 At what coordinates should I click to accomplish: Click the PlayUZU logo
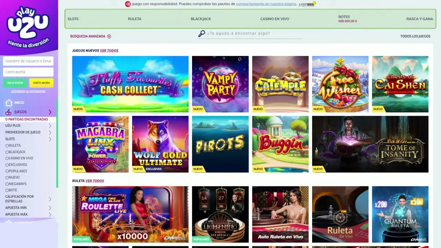[x=28, y=27]
